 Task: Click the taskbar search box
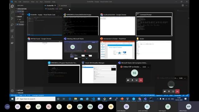(35, 99)
